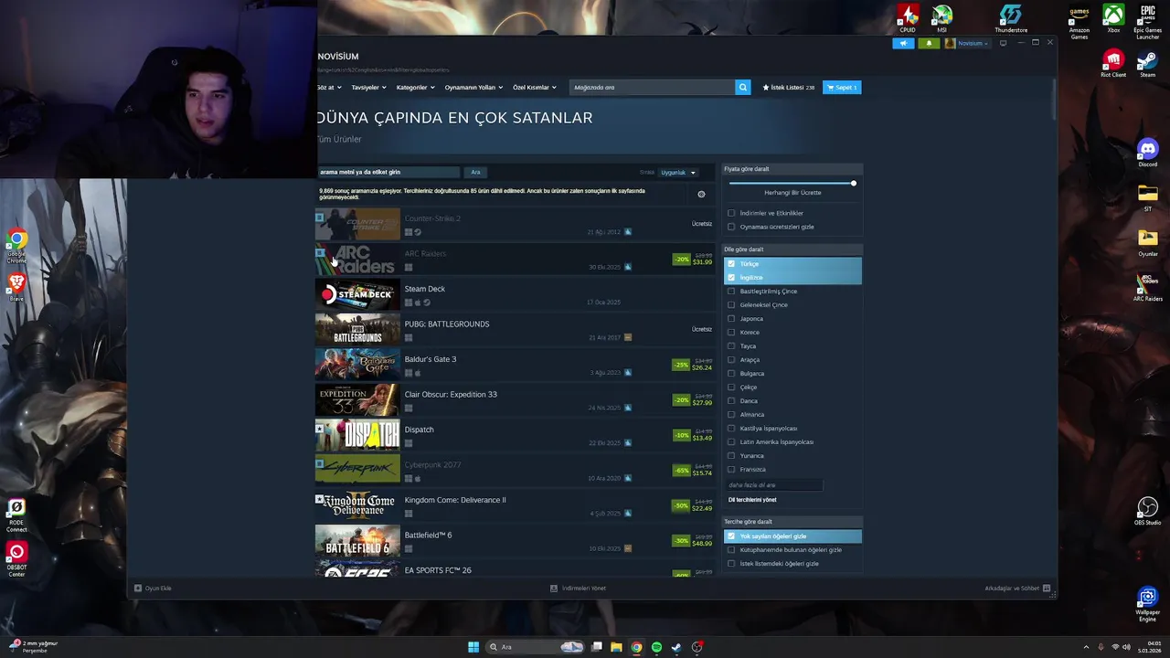Collapse the Dile göre daralt panel

tap(792, 249)
